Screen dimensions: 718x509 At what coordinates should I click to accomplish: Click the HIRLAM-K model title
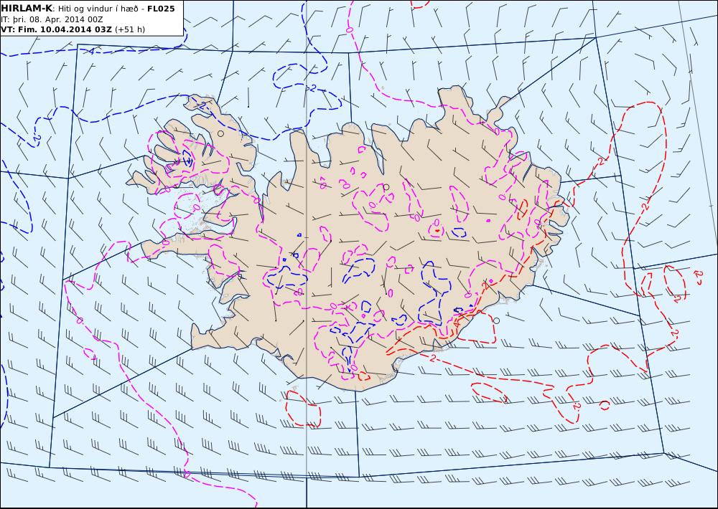(x=27, y=8)
